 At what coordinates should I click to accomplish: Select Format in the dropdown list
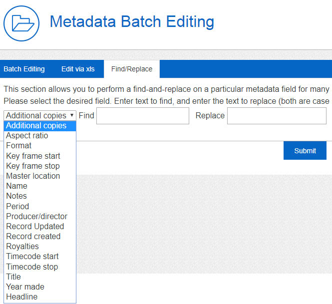(19, 146)
